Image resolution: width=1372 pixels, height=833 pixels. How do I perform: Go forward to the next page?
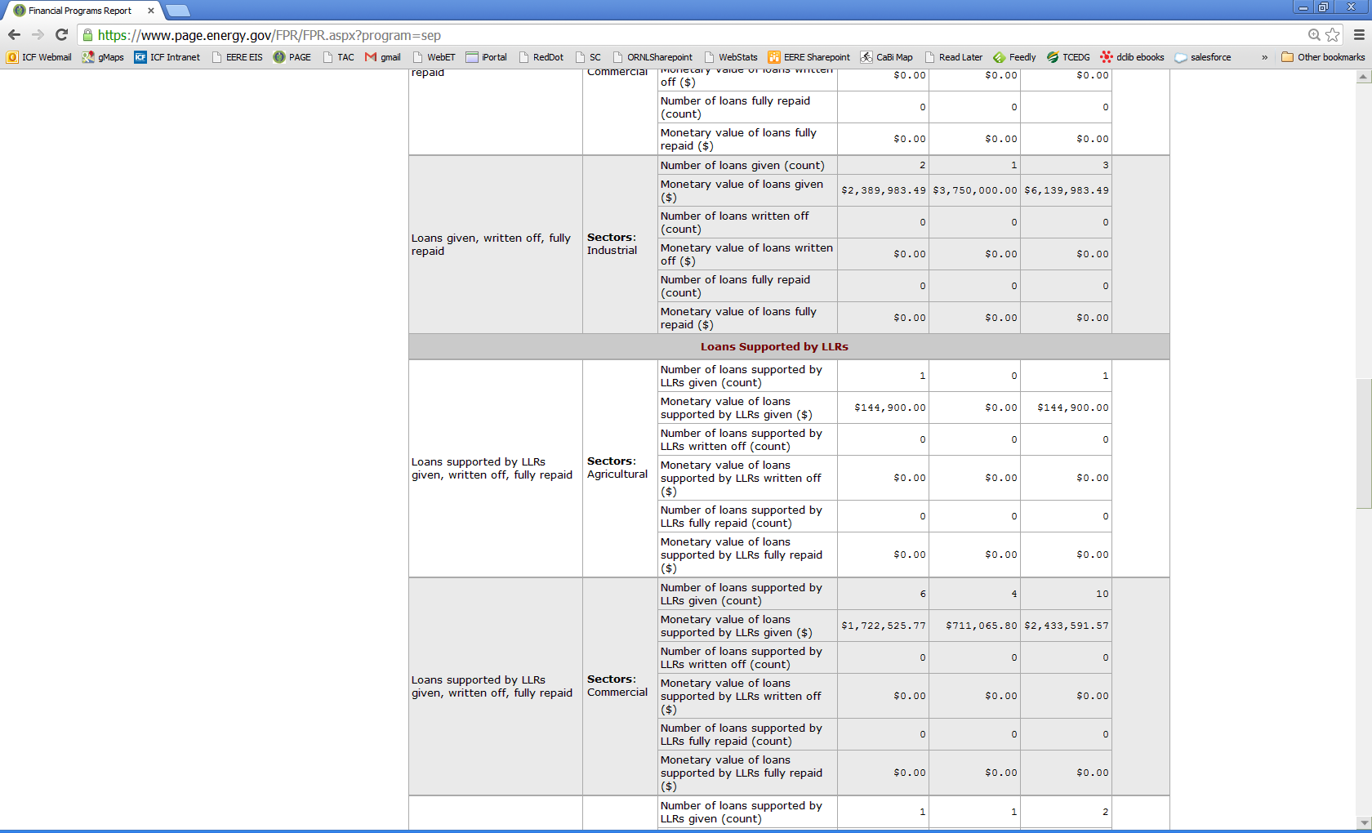tap(38, 35)
